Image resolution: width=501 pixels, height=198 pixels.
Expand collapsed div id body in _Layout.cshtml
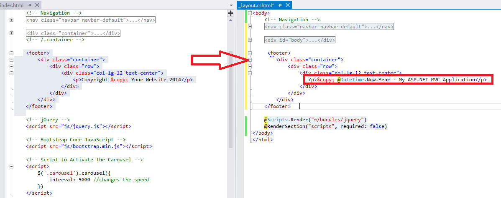coord(250,40)
